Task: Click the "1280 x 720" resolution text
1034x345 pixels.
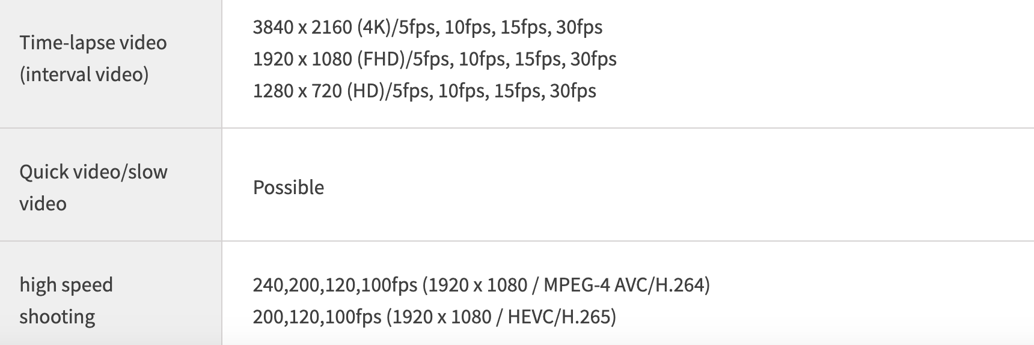Action: (x=297, y=91)
